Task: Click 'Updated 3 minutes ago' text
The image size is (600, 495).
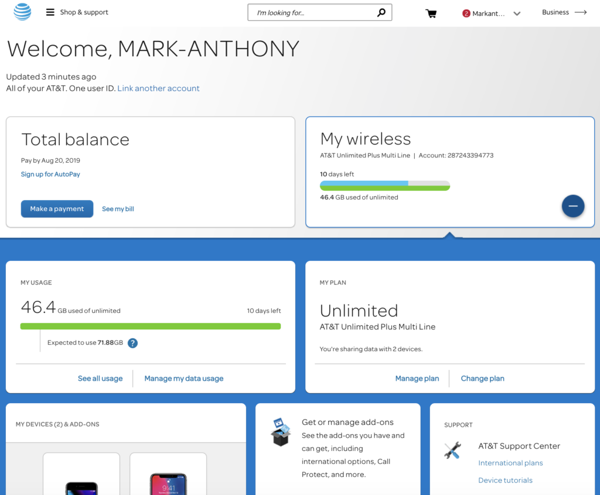Action: pyautogui.click(x=52, y=77)
